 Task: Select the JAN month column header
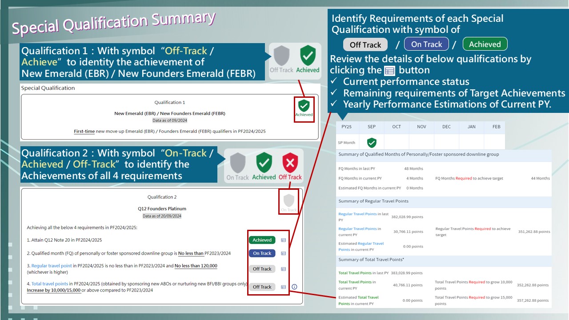[471, 127]
